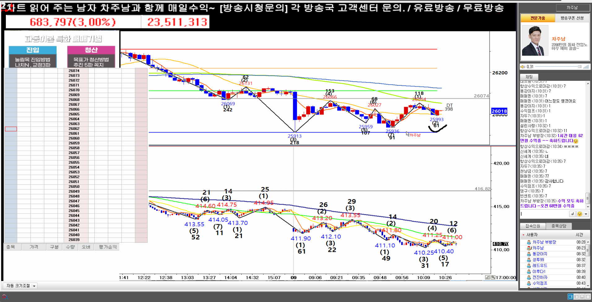Open the emoji smiley picker

click(x=580, y=214)
